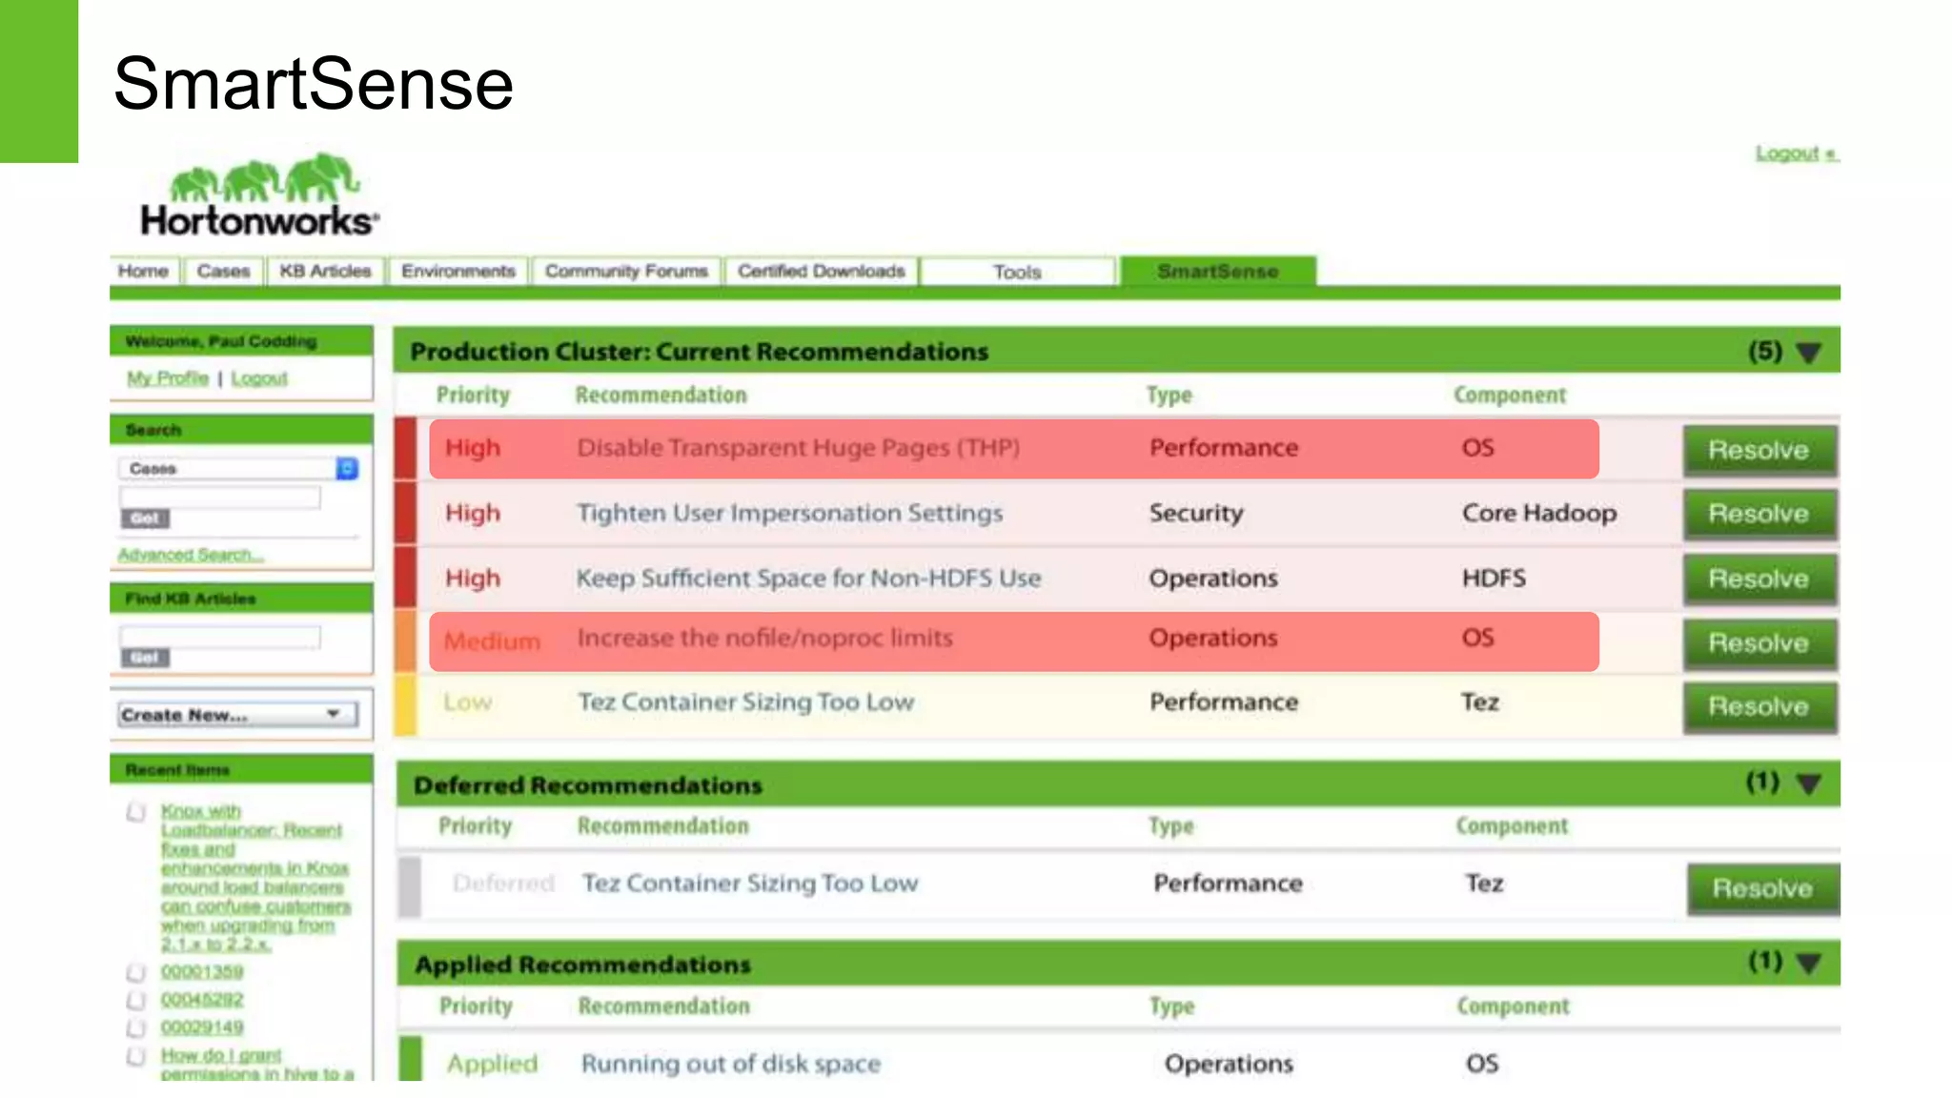Resolve Keep Sufficient Space for Non-HDFS Use

(x=1759, y=579)
